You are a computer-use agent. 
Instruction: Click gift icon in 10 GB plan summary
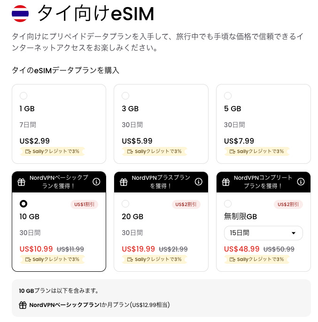23,305
